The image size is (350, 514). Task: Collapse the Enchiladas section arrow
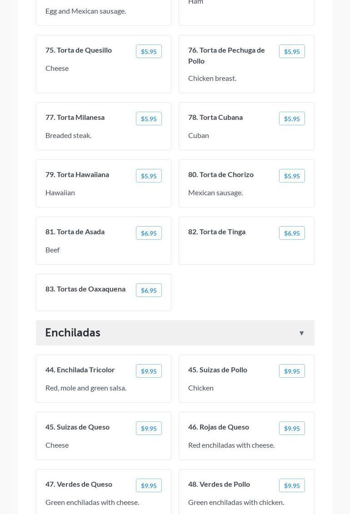(301, 333)
